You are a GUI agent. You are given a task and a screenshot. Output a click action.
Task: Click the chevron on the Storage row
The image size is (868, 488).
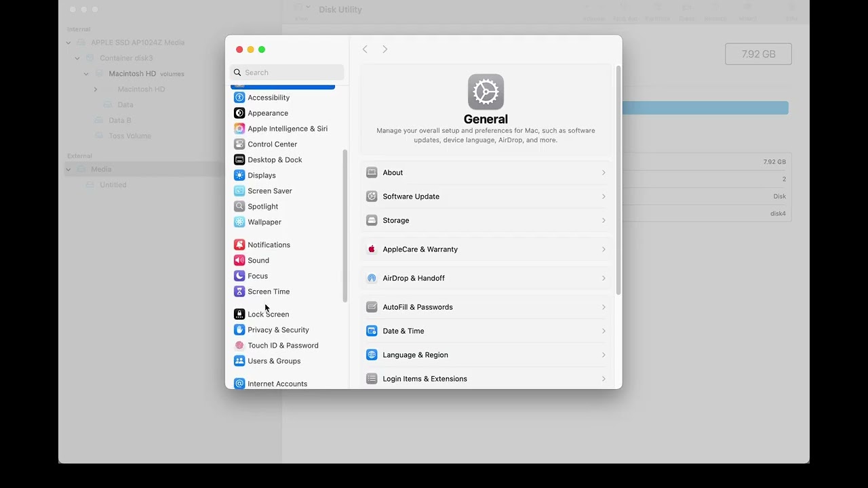coord(604,220)
